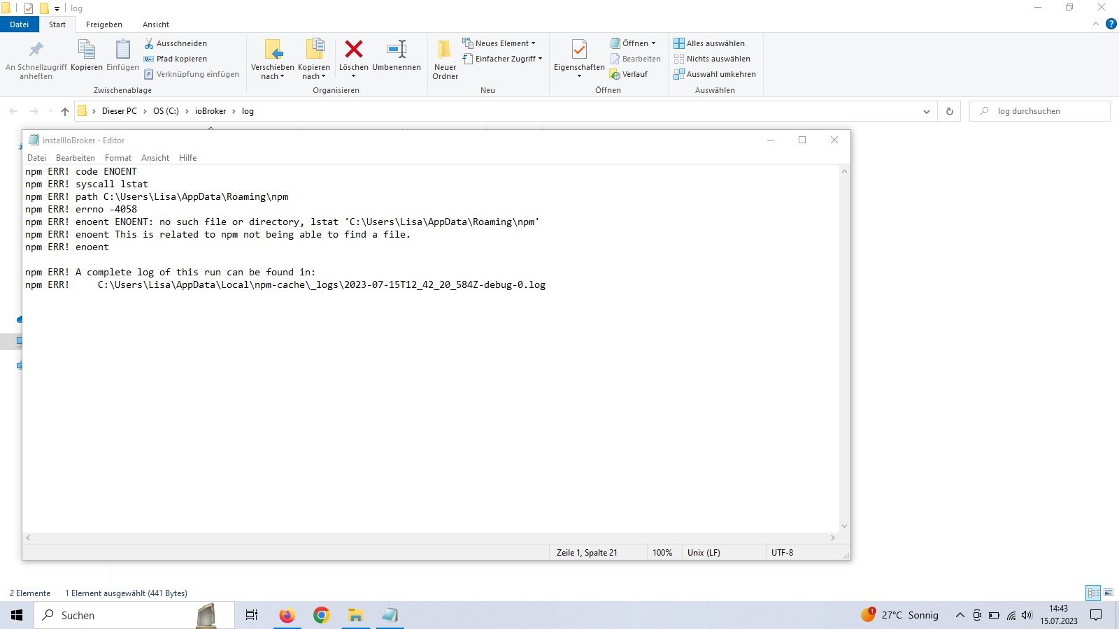Show hidden system tray icons
1119x629 pixels.
960,615
